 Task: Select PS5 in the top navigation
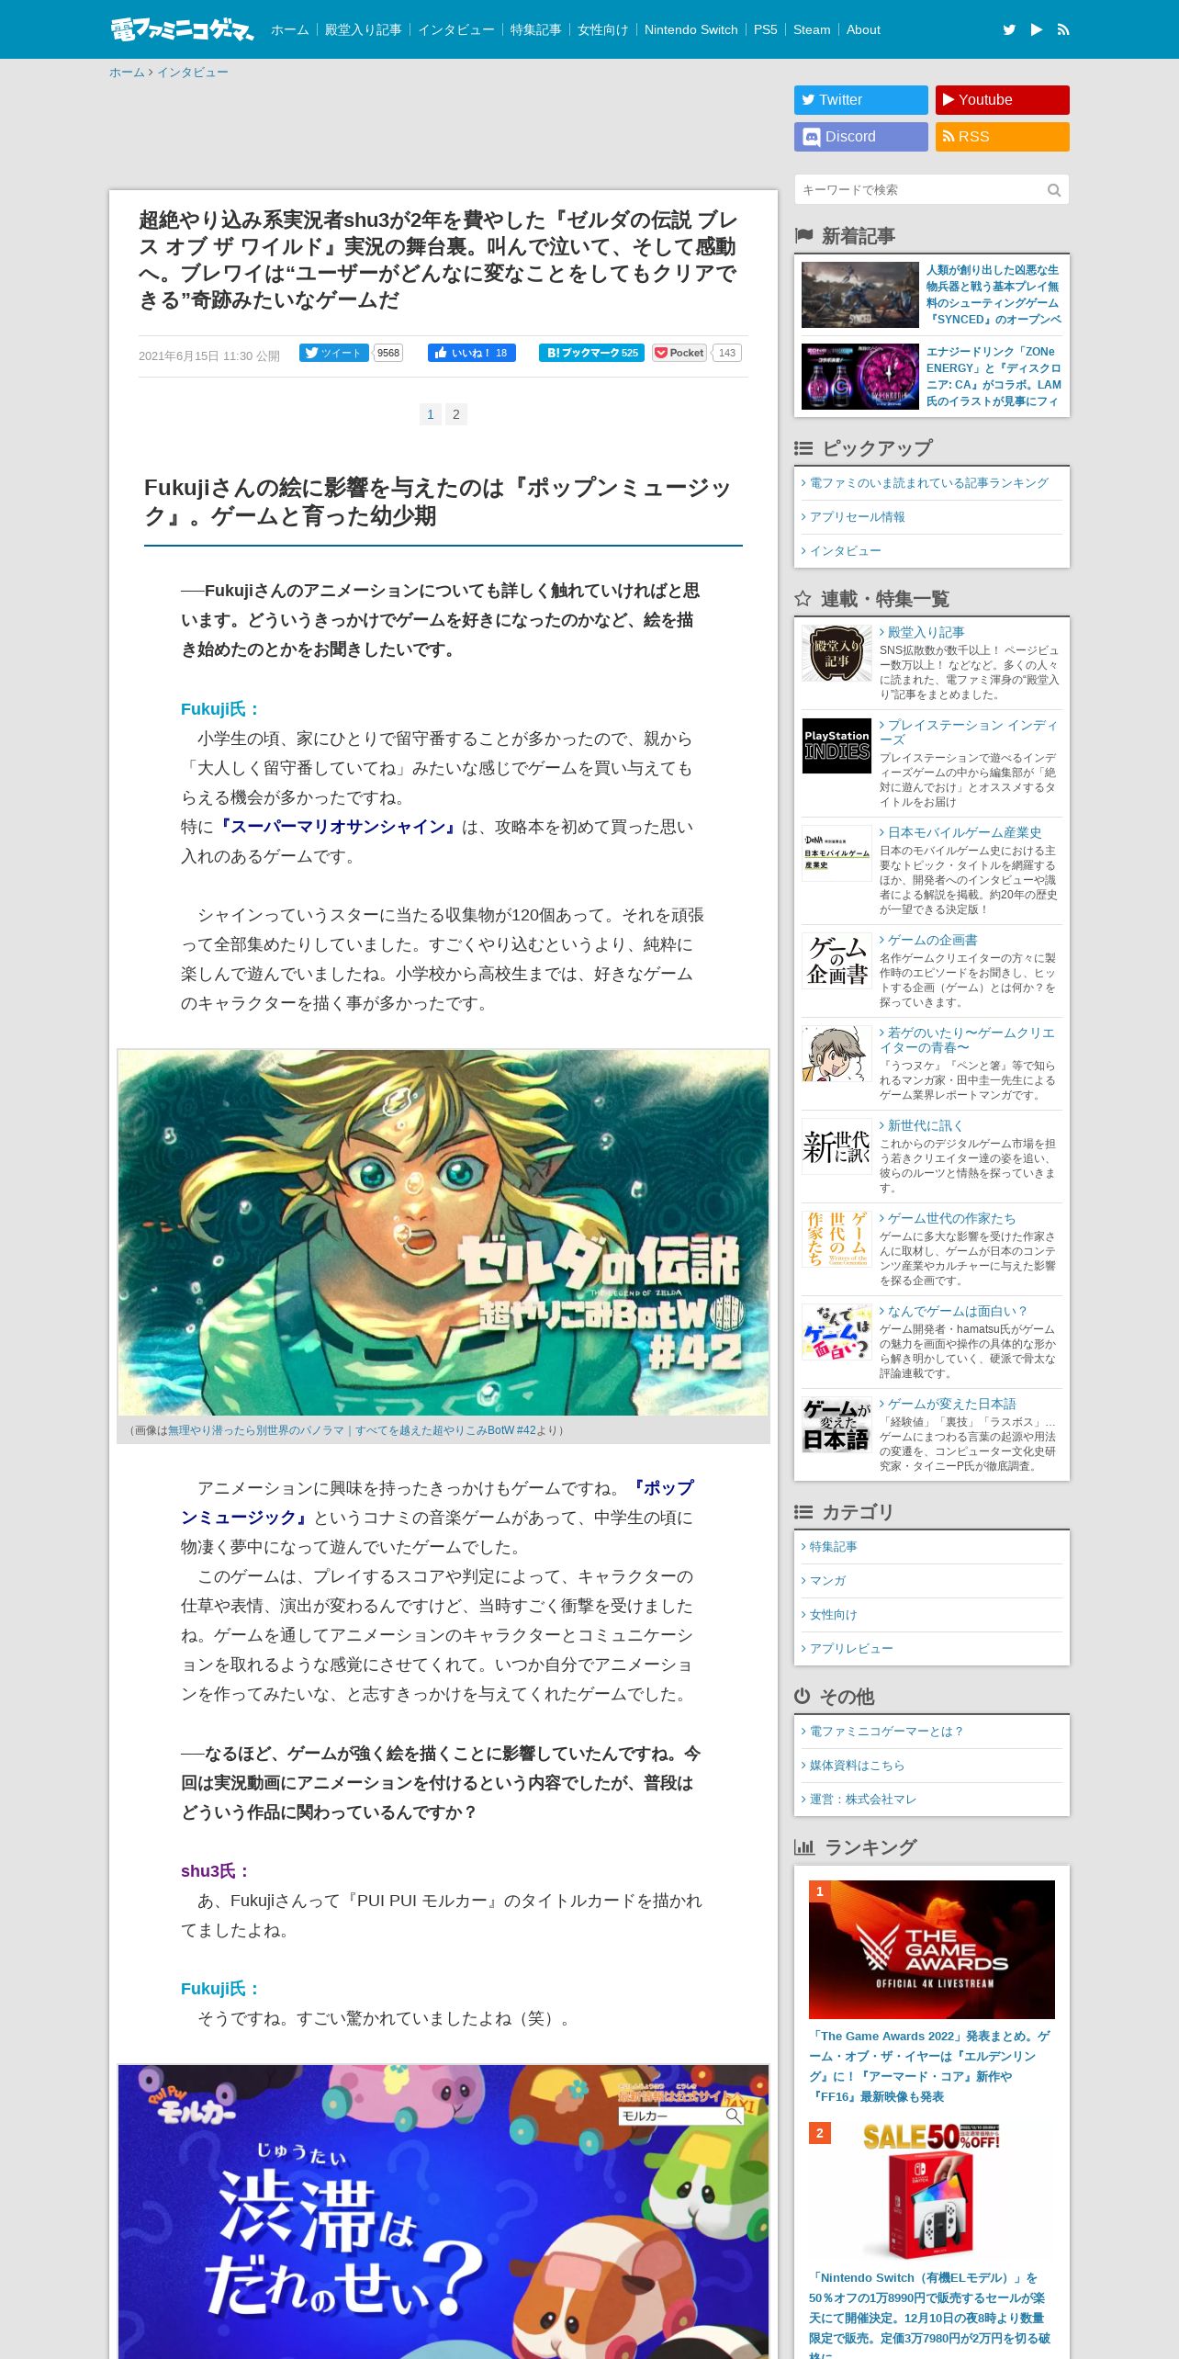tap(765, 29)
